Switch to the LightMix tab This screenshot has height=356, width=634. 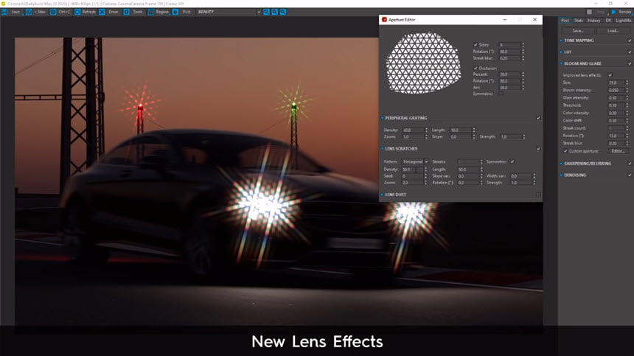click(624, 20)
